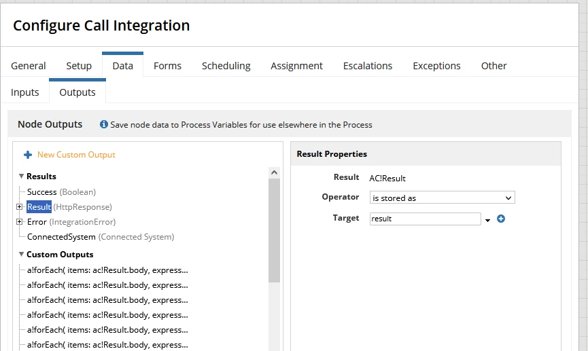Screen dimensions: 588x351
Task: Click the outputs list scroll-up arrow
Action: [274, 172]
